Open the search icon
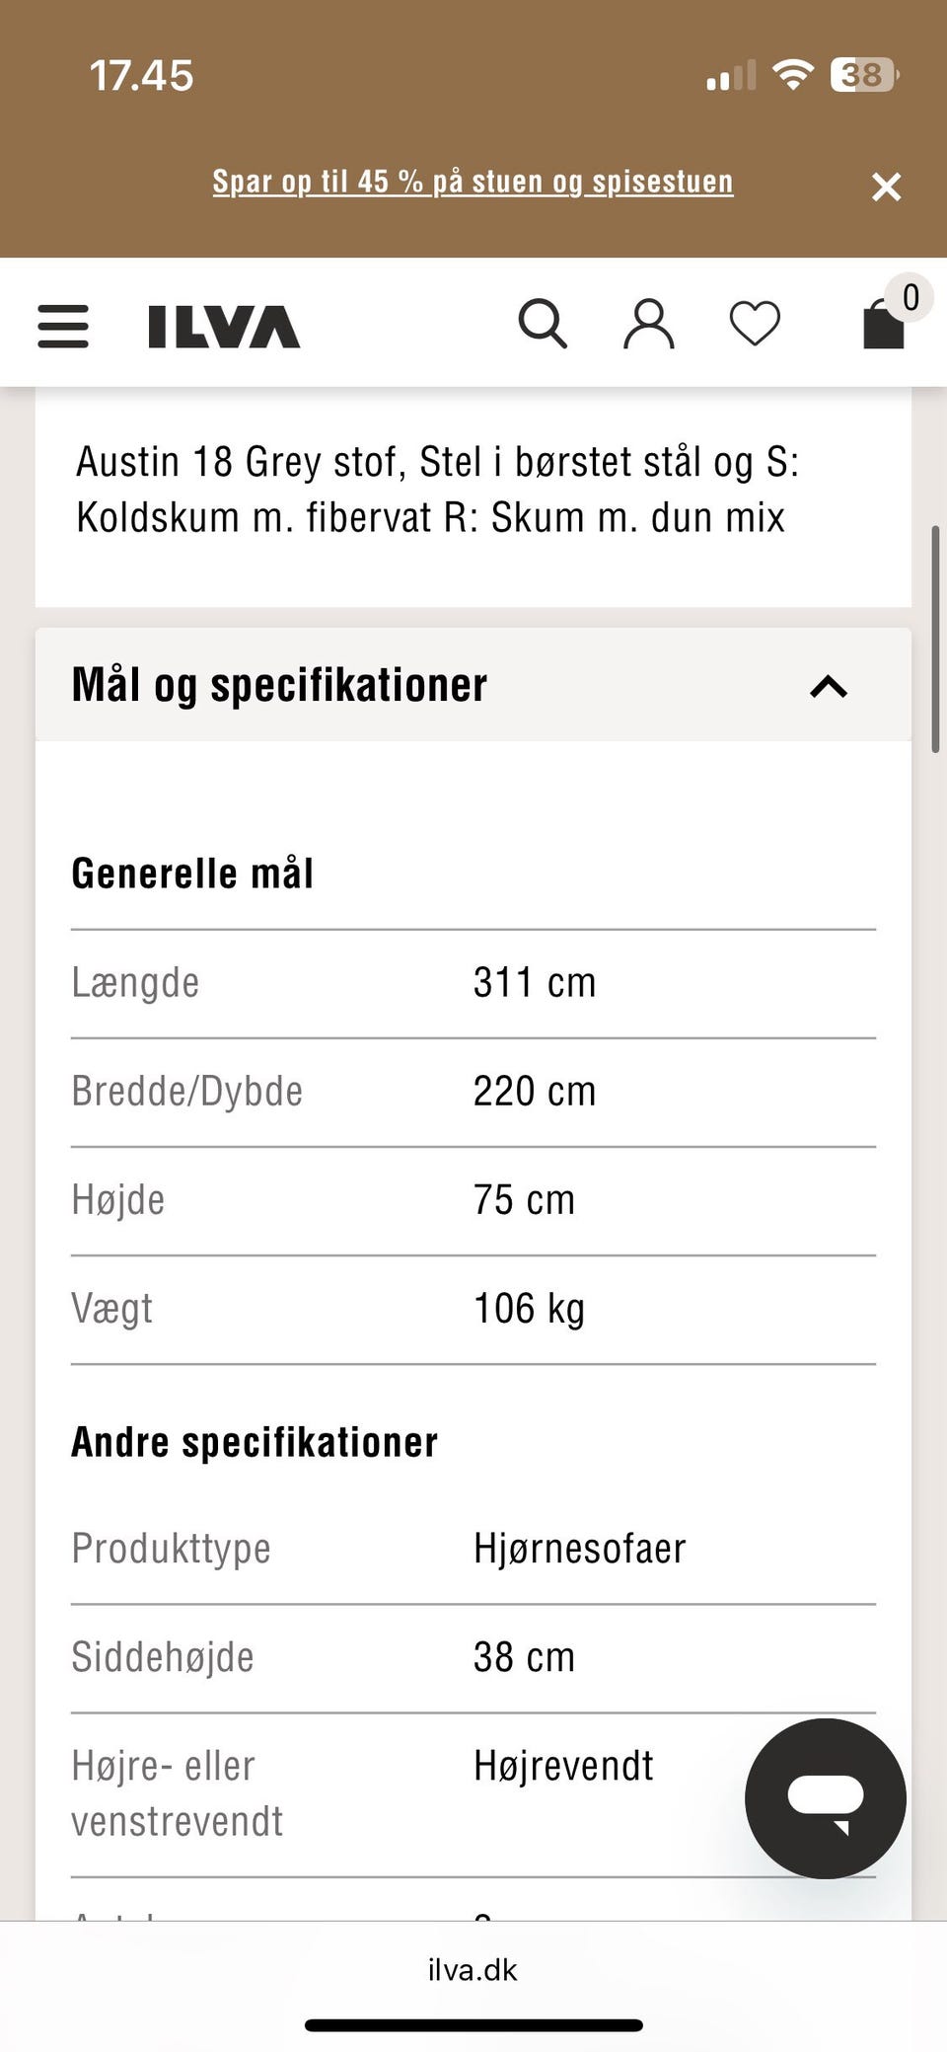The height and width of the screenshot is (2052, 947). click(x=544, y=324)
